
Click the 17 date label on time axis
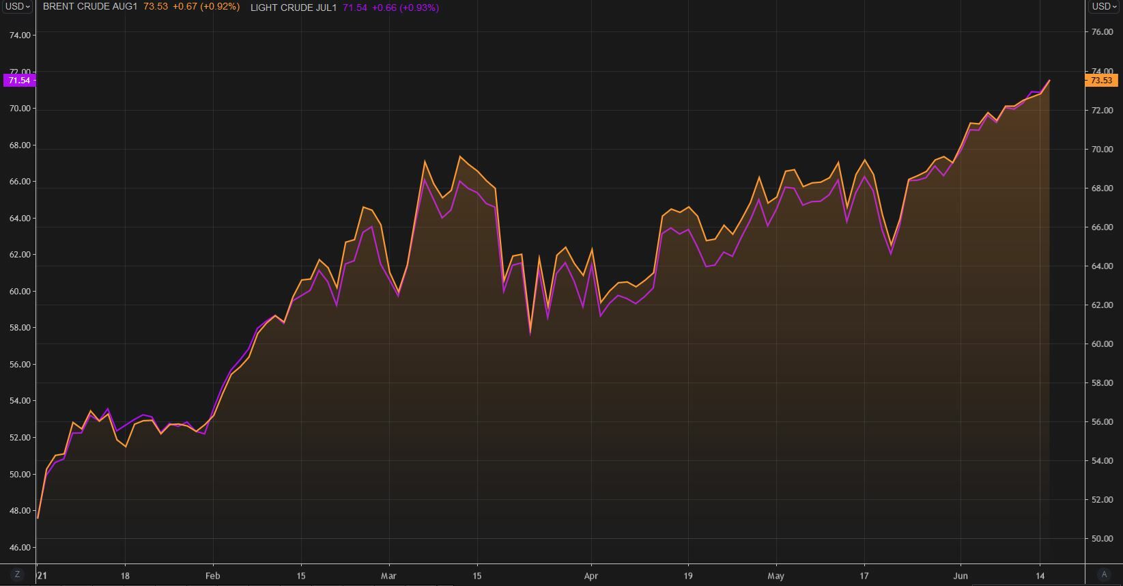click(x=864, y=576)
